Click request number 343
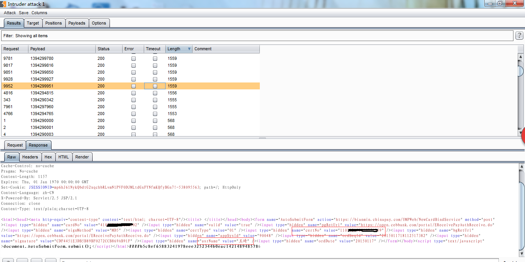Viewport: 525px width, 262px height. [x=7, y=100]
